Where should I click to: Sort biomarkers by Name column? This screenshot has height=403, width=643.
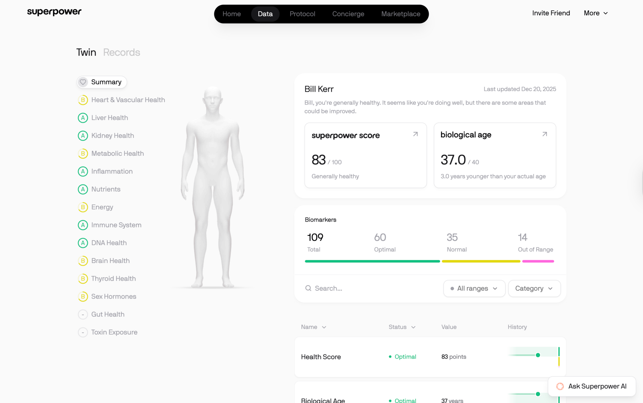coord(313,327)
